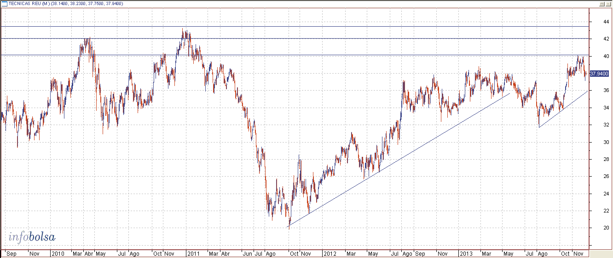Click the 2012 year label on time axis
Image resolution: width=613 pixels, height=258 pixels.
330,253
